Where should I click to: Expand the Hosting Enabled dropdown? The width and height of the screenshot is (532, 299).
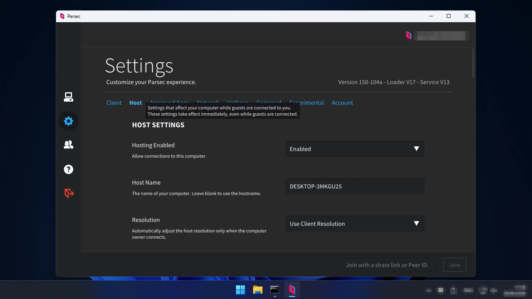click(355, 149)
